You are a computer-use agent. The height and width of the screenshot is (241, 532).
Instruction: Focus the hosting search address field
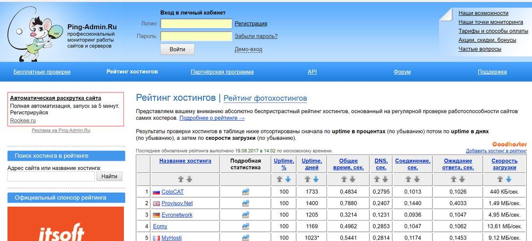51,176
